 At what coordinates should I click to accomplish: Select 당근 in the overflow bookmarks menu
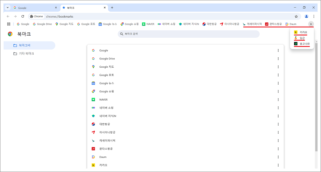(302, 38)
